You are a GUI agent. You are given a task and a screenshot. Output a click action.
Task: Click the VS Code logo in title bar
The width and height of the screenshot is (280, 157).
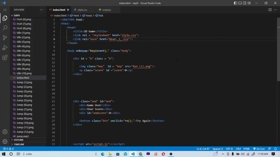point(4,3)
